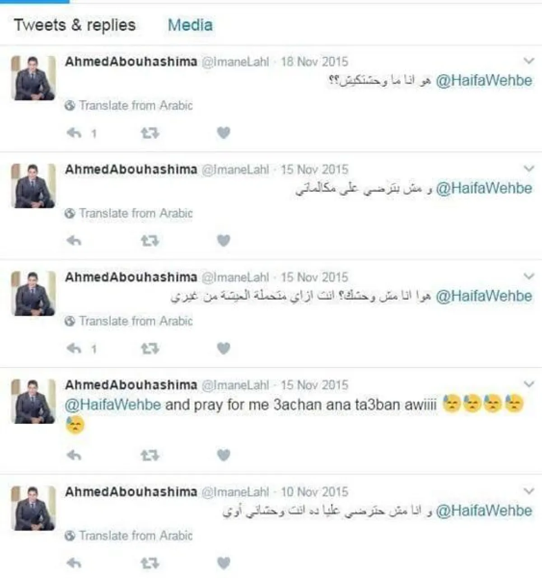The width and height of the screenshot is (542, 578).
Task: Retweet the 10 Nov 2015 tweet
Action: pyautogui.click(x=150, y=563)
